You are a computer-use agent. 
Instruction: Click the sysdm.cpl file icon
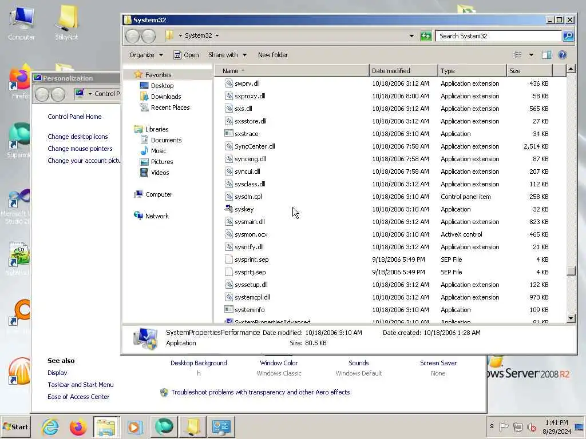(x=229, y=197)
